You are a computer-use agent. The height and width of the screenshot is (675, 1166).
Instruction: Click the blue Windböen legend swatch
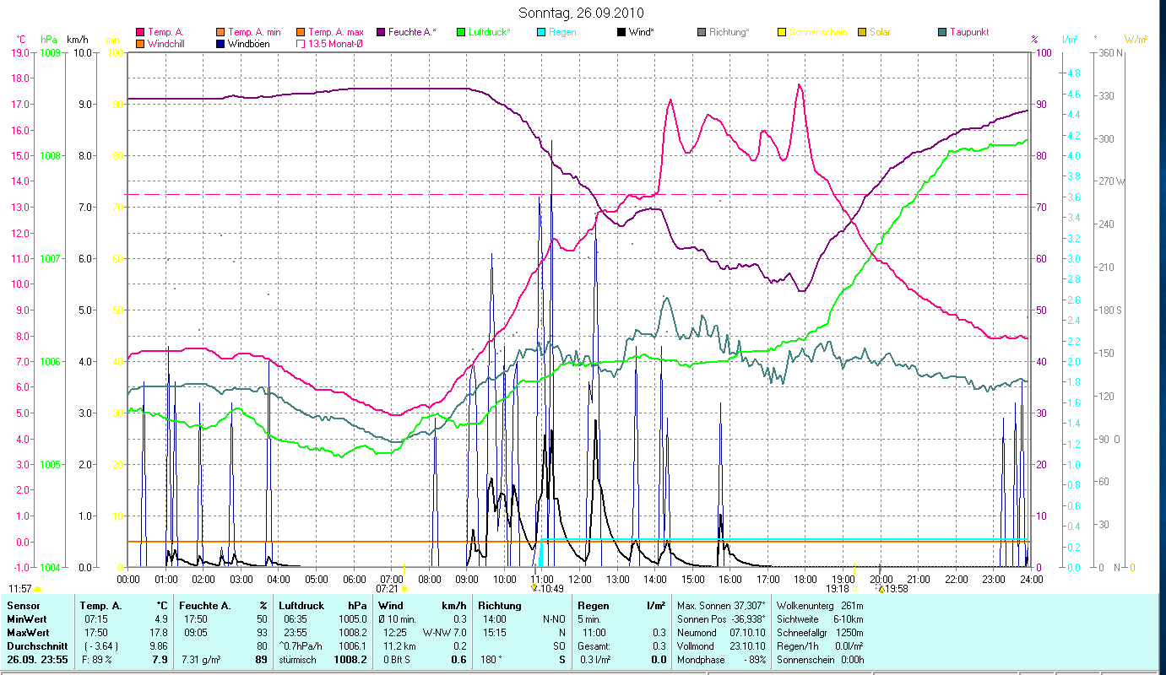click(x=220, y=43)
